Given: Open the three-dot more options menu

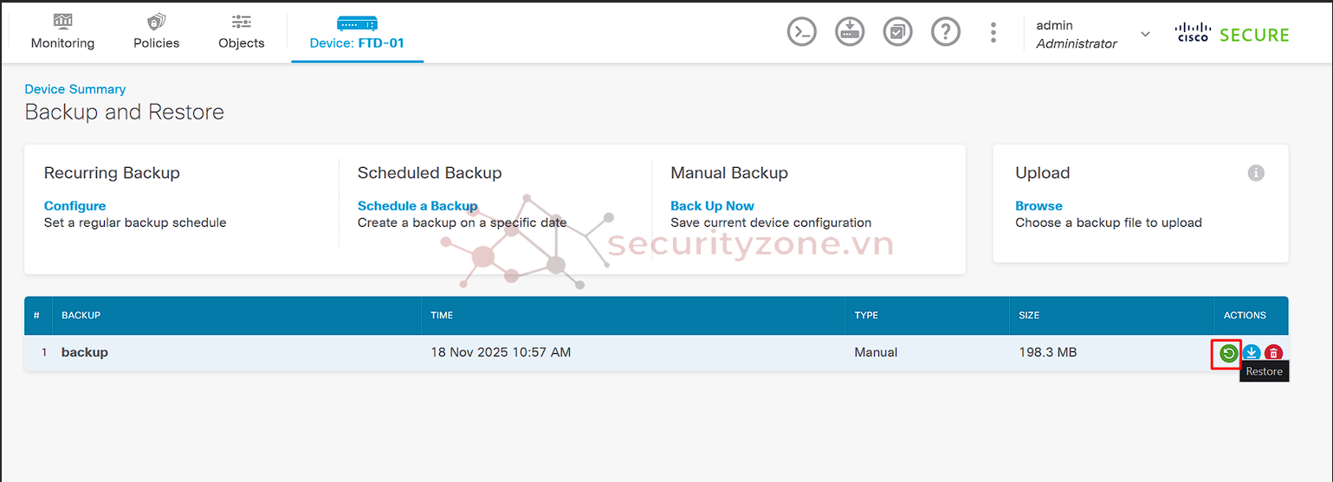Looking at the screenshot, I should tap(993, 33).
